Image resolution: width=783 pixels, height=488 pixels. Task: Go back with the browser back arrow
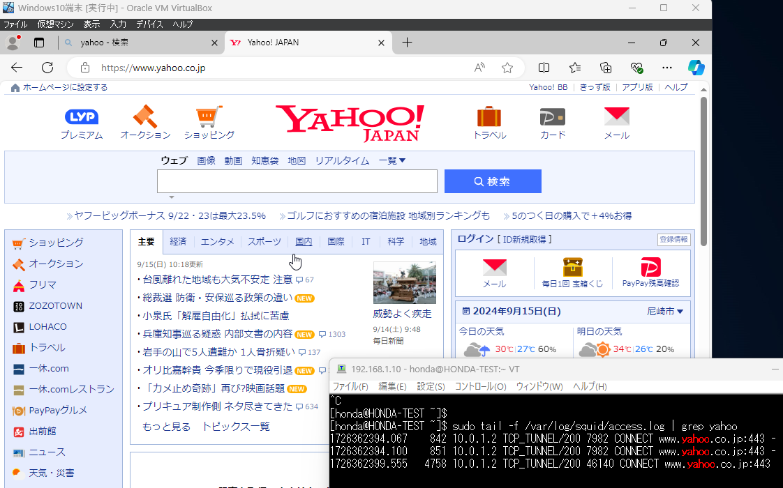tap(17, 68)
